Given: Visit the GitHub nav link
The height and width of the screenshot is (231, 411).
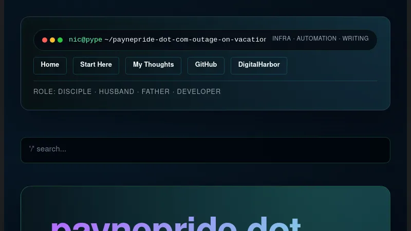Looking at the screenshot, I should click(x=206, y=65).
